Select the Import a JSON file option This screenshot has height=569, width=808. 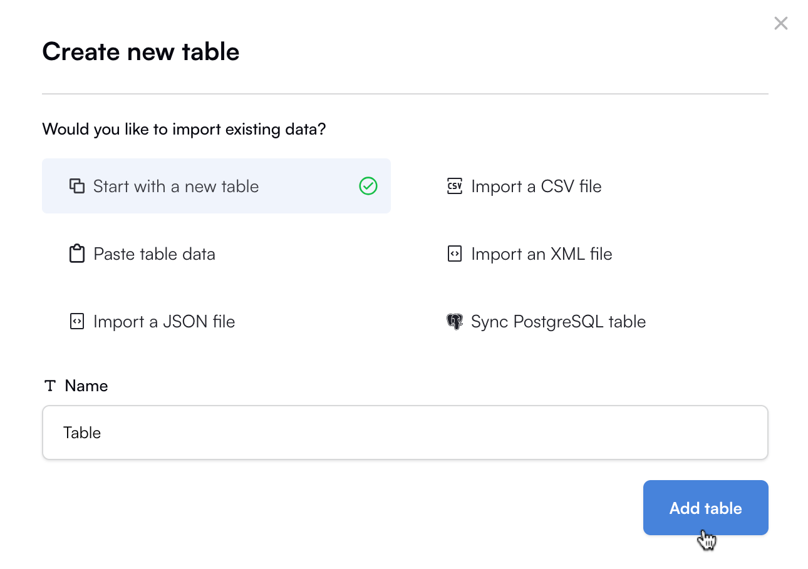[164, 321]
